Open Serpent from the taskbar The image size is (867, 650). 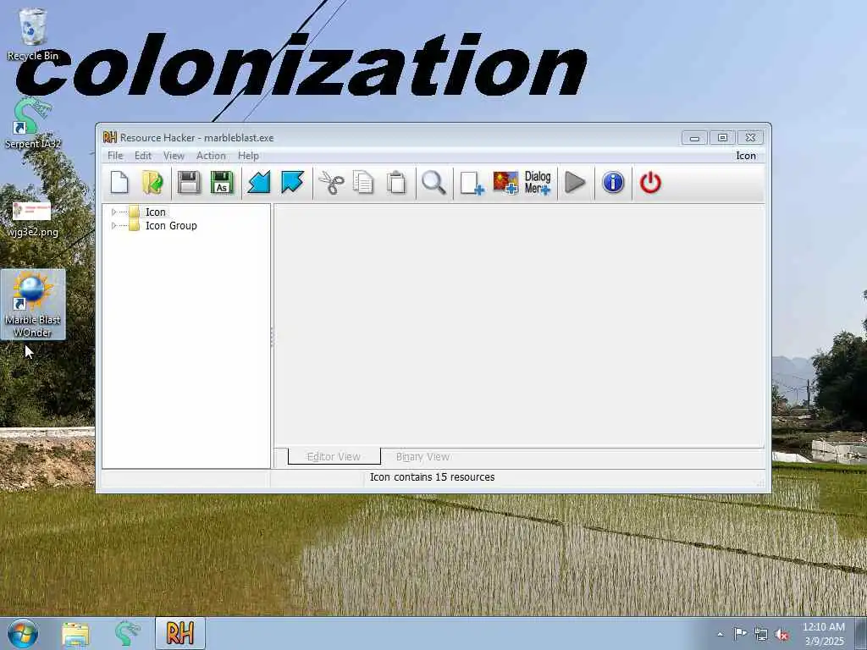coord(127,633)
